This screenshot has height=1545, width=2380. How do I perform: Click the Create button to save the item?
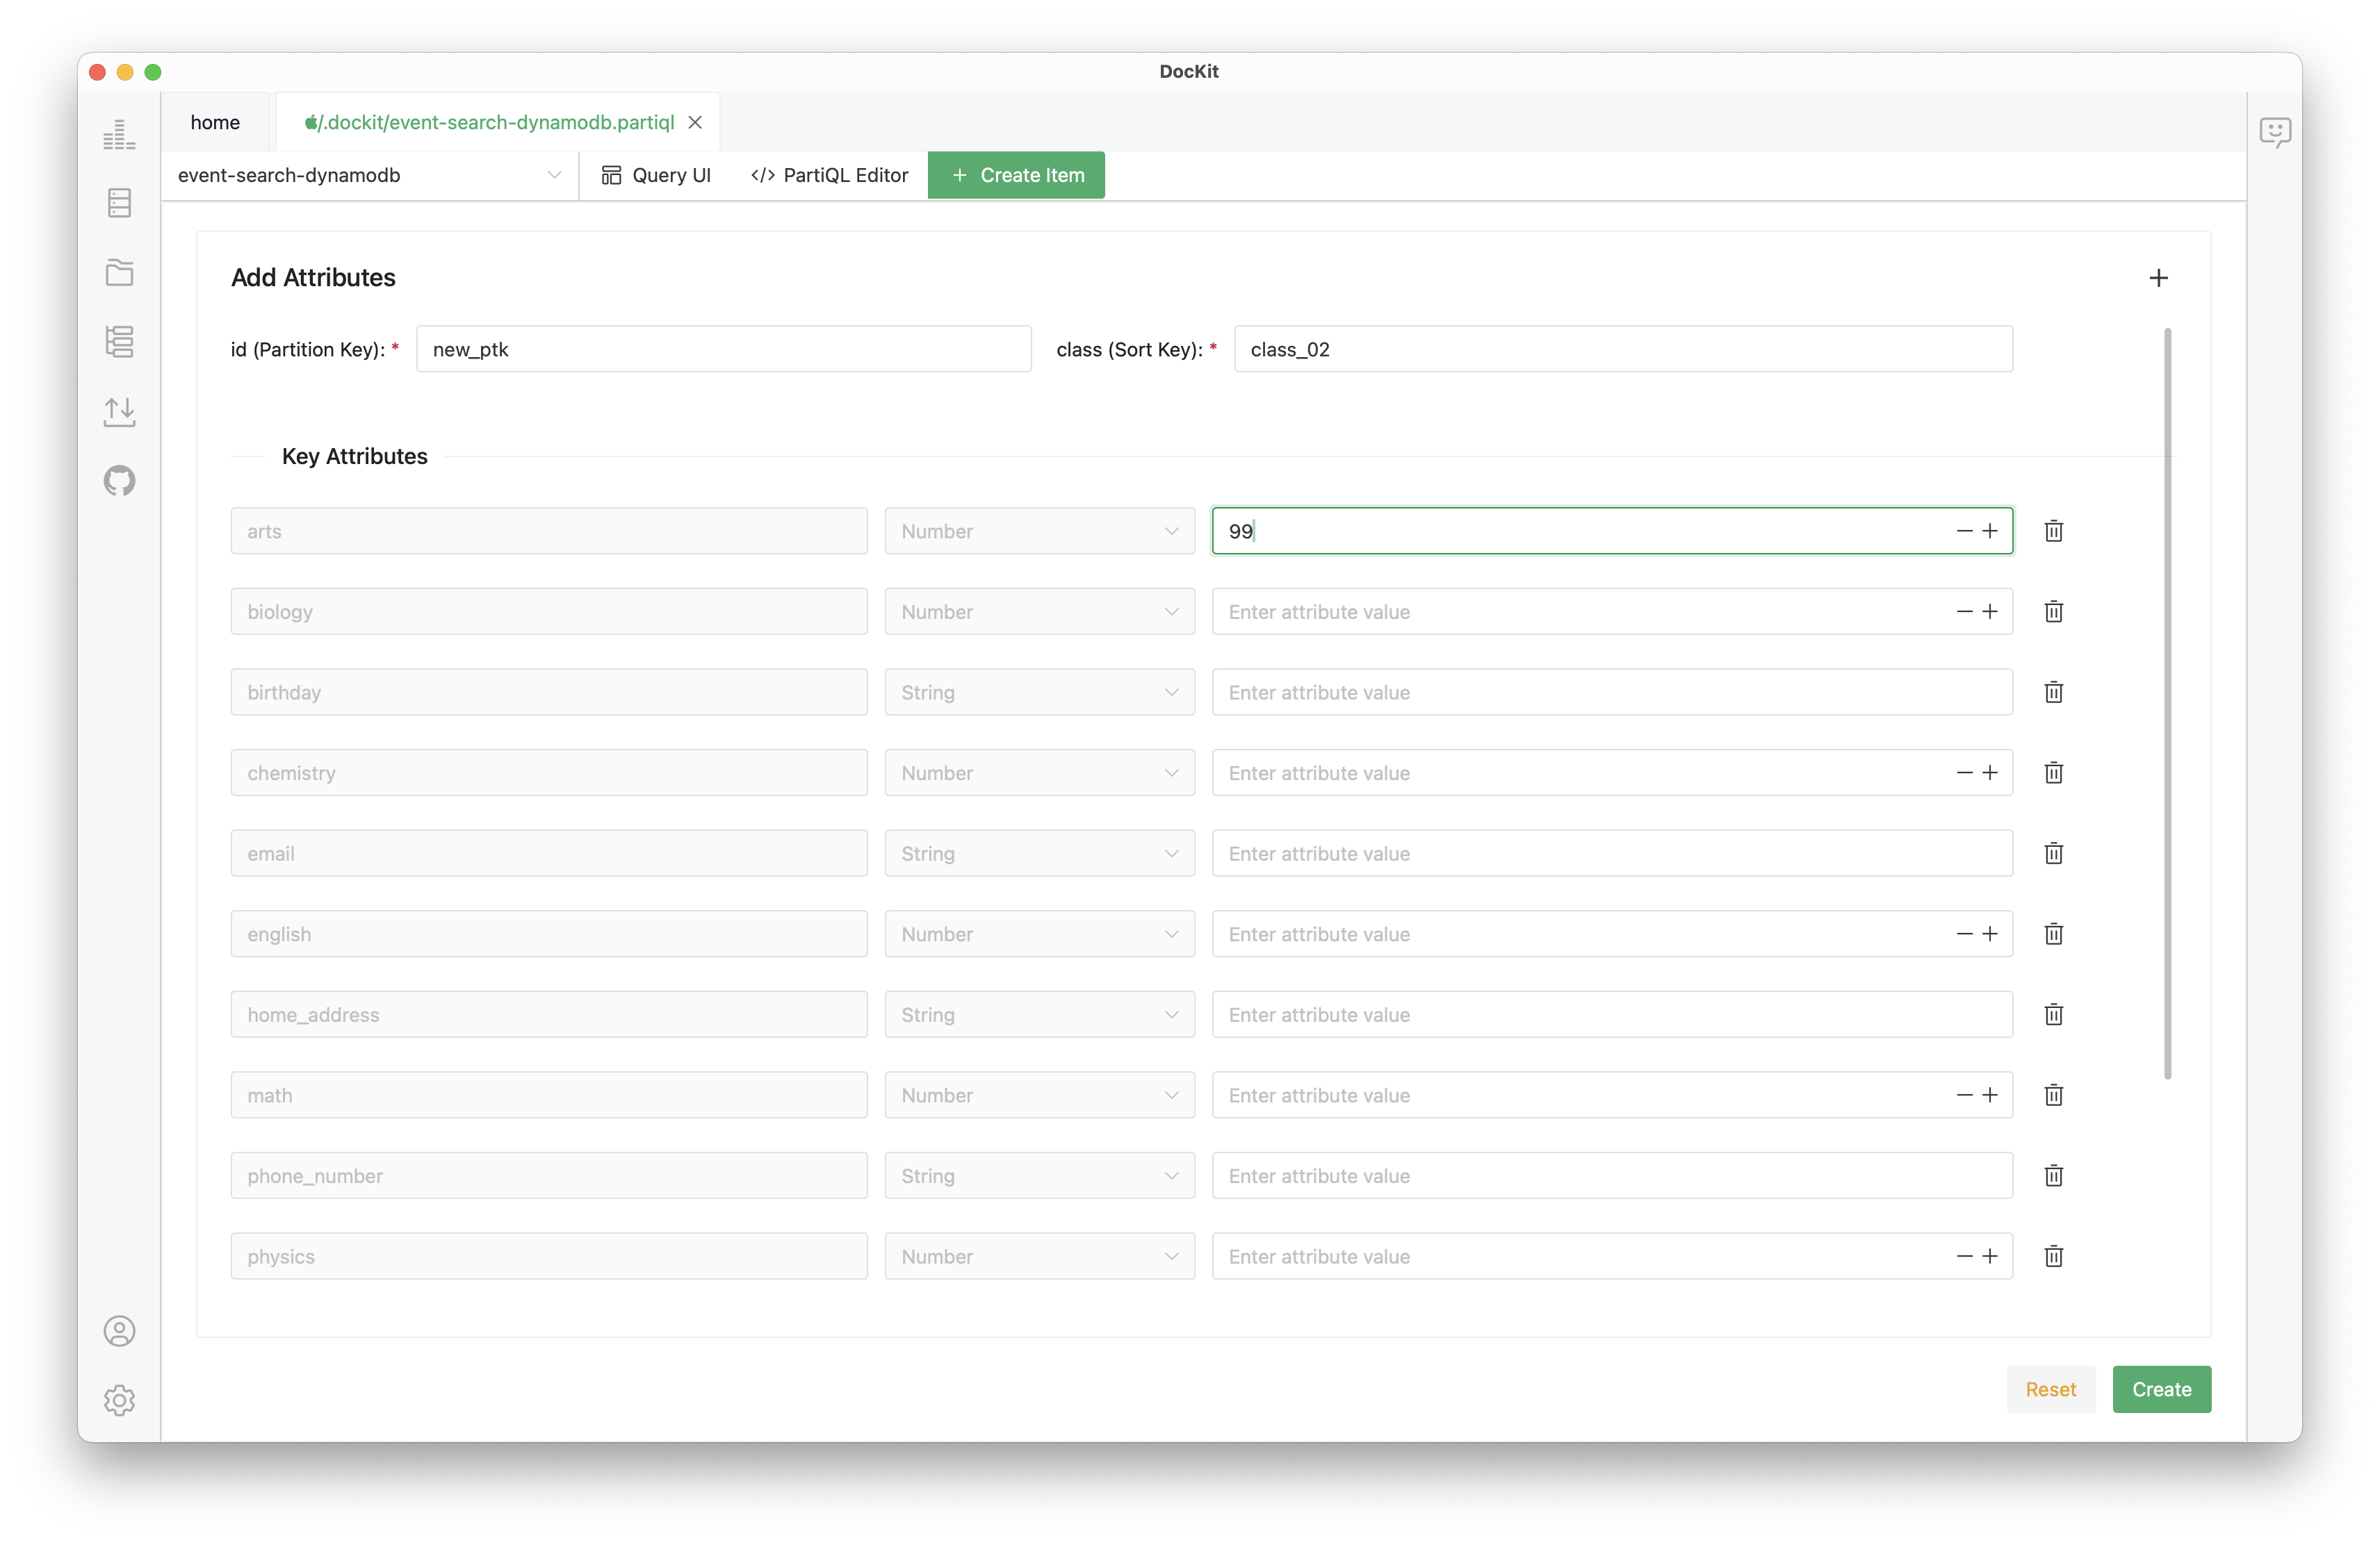(2161, 1389)
